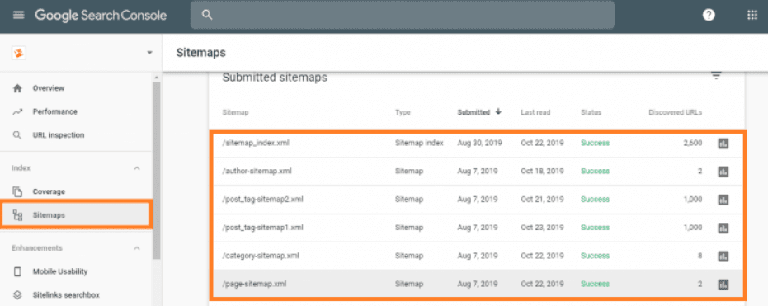This screenshot has width=768, height=306.
Task: Click the search input field in top bar
Action: tap(403, 15)
